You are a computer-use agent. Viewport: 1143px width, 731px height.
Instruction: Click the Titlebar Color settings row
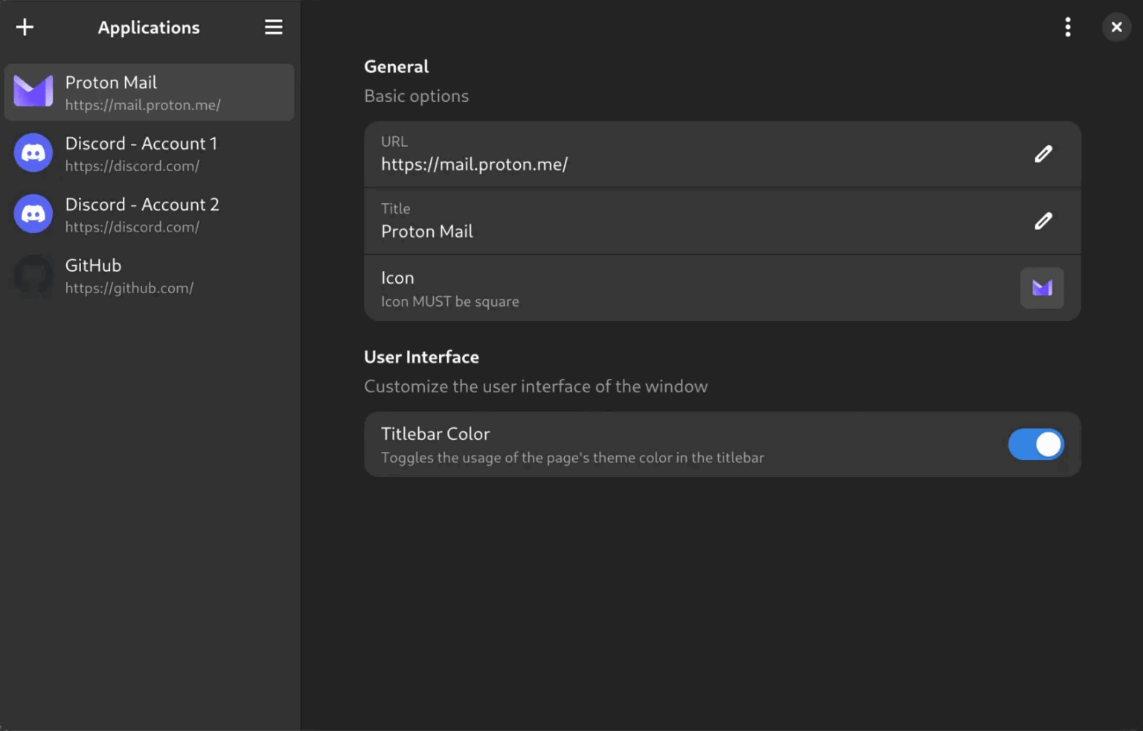tap(670, 444)
